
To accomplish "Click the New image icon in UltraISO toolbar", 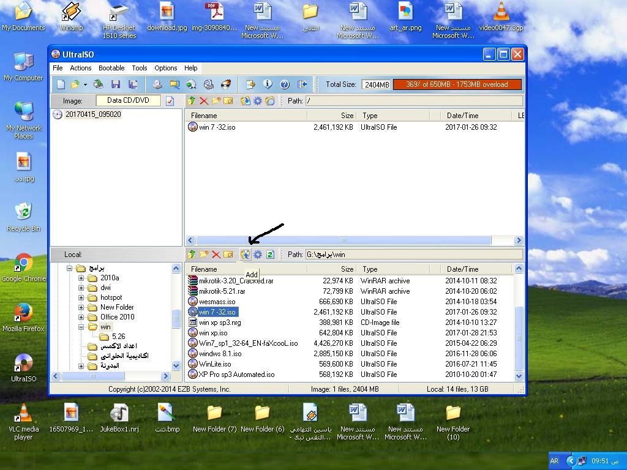I will (61, 84).
